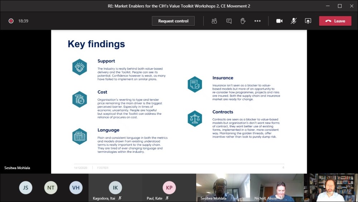This screenshot has width=358, height=202.
Task: Click the Support handshake icon on slide
Action: click(80, 67)
